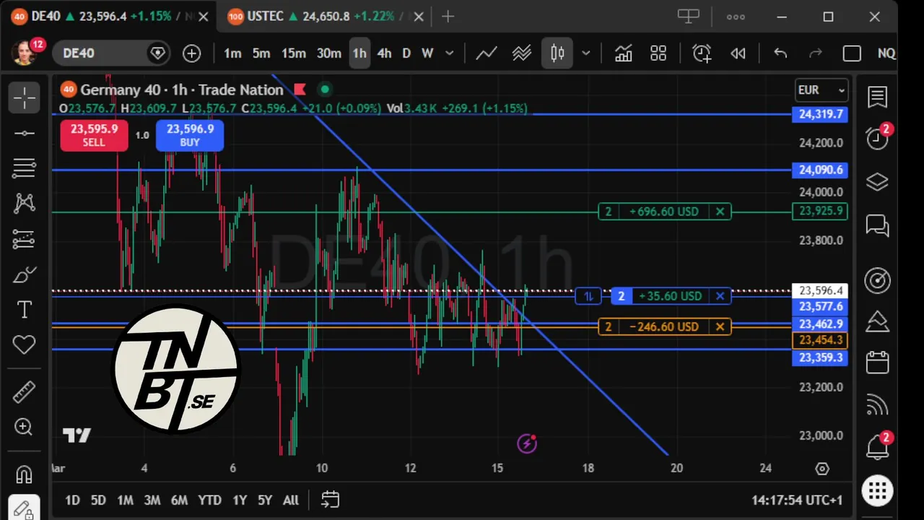Open the economic calendar panel
Screen dimensions: 924x520
(x=877, y=362)
